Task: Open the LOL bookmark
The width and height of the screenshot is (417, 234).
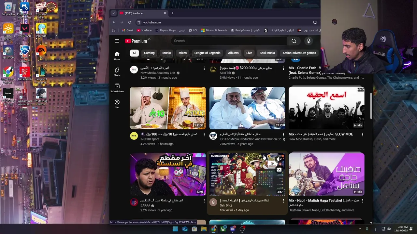Action: pyautogui.click(x=193, y=30)
